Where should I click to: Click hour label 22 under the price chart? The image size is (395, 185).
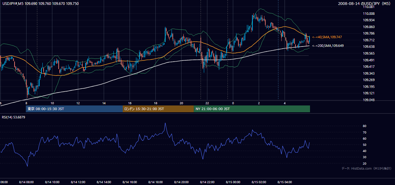click(x=207, y=103)
